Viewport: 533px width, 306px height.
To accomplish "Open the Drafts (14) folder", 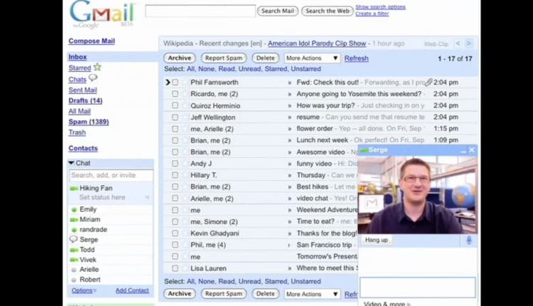I will 85,101.
